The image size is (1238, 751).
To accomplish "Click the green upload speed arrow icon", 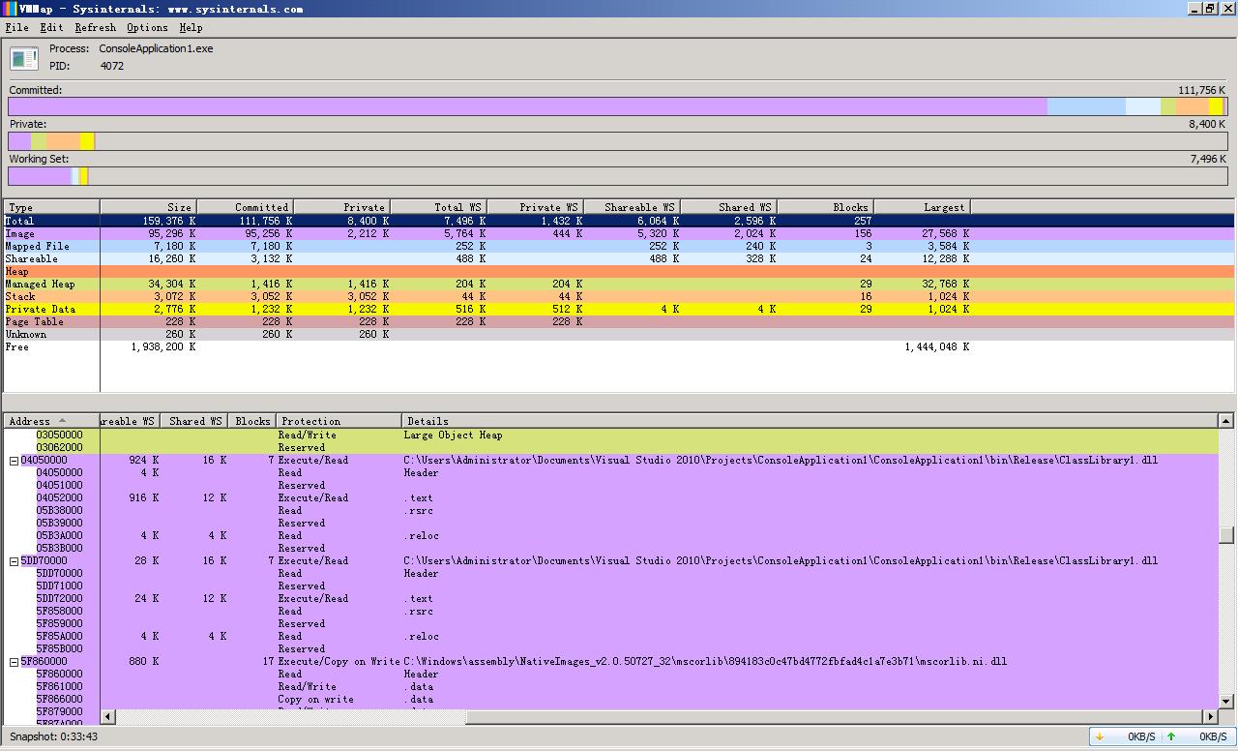I will [x=1171, y=736].
